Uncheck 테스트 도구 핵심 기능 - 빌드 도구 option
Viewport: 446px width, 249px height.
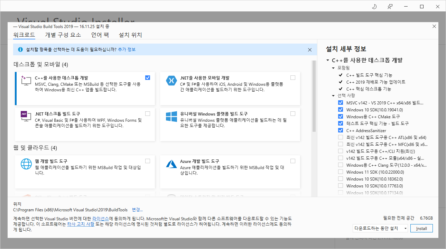coord(341,123)
